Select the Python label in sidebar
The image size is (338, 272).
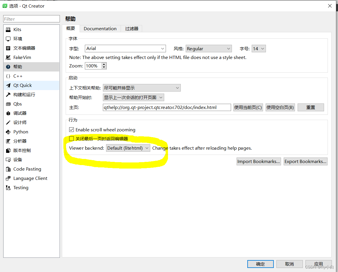click(x=21, y=132)
